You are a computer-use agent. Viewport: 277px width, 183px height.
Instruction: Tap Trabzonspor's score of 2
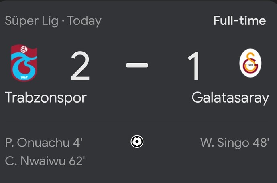(80, 66)
